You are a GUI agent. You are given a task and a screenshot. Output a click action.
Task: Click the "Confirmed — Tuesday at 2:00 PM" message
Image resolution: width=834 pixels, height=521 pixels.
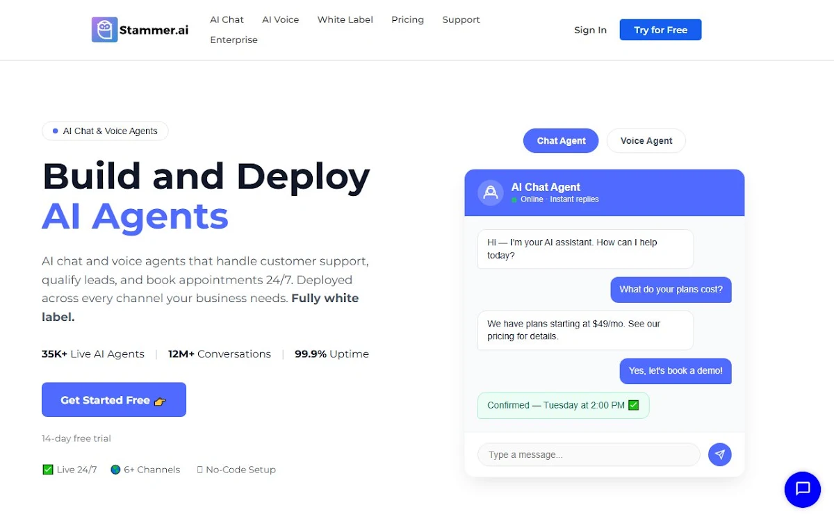click(564, 405)
